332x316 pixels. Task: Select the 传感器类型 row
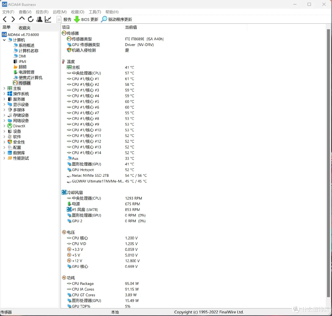[x=115, y=39]
